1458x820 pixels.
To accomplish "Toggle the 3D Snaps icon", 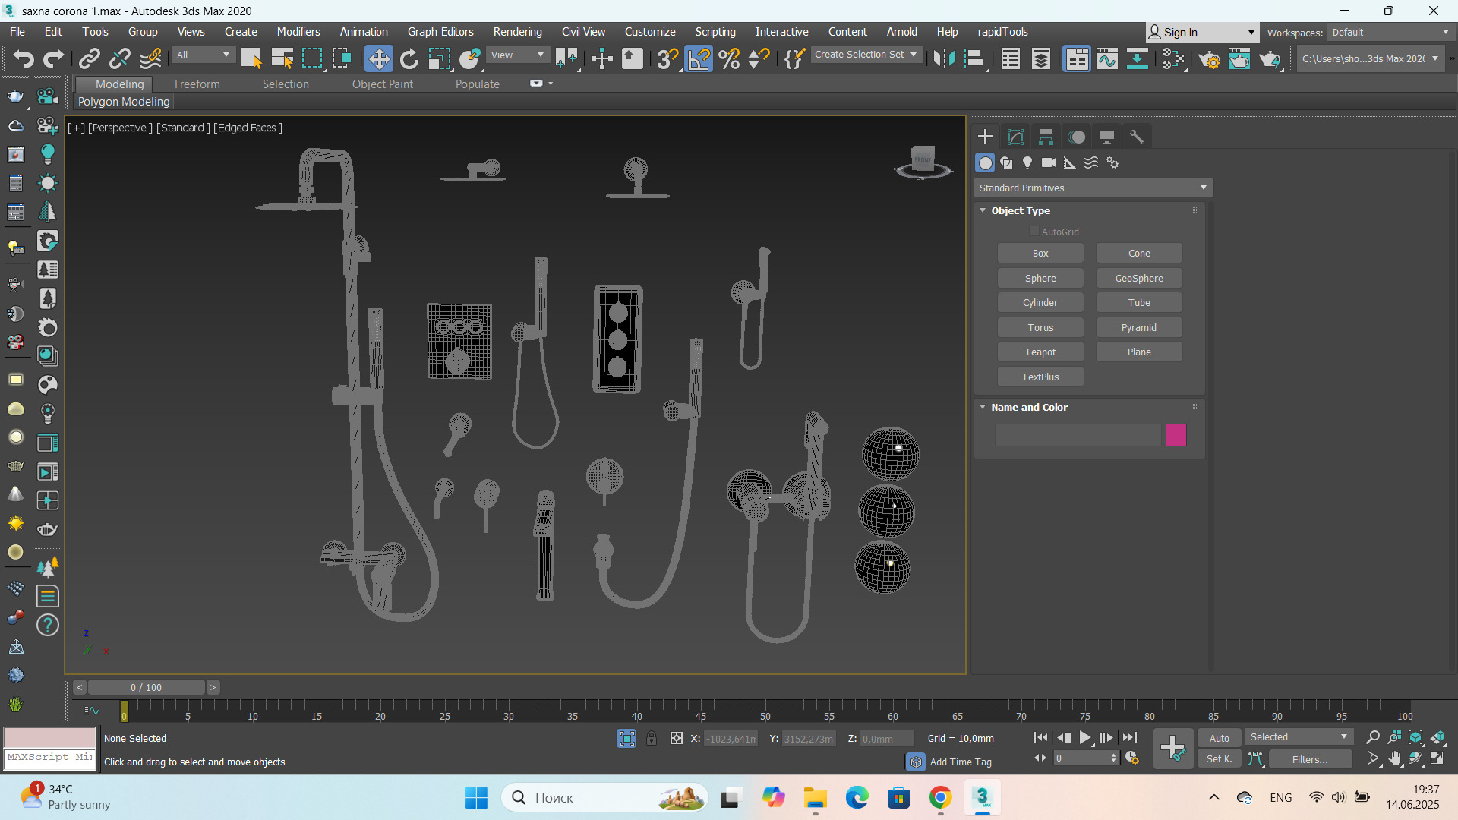I will coord(668,58).
